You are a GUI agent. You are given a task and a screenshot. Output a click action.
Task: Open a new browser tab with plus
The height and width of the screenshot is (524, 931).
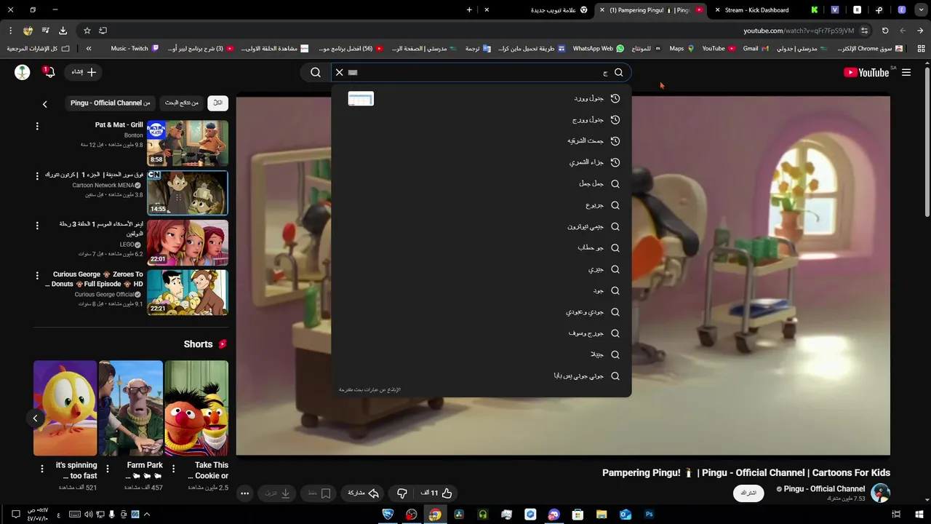click(x=469, y=10)
